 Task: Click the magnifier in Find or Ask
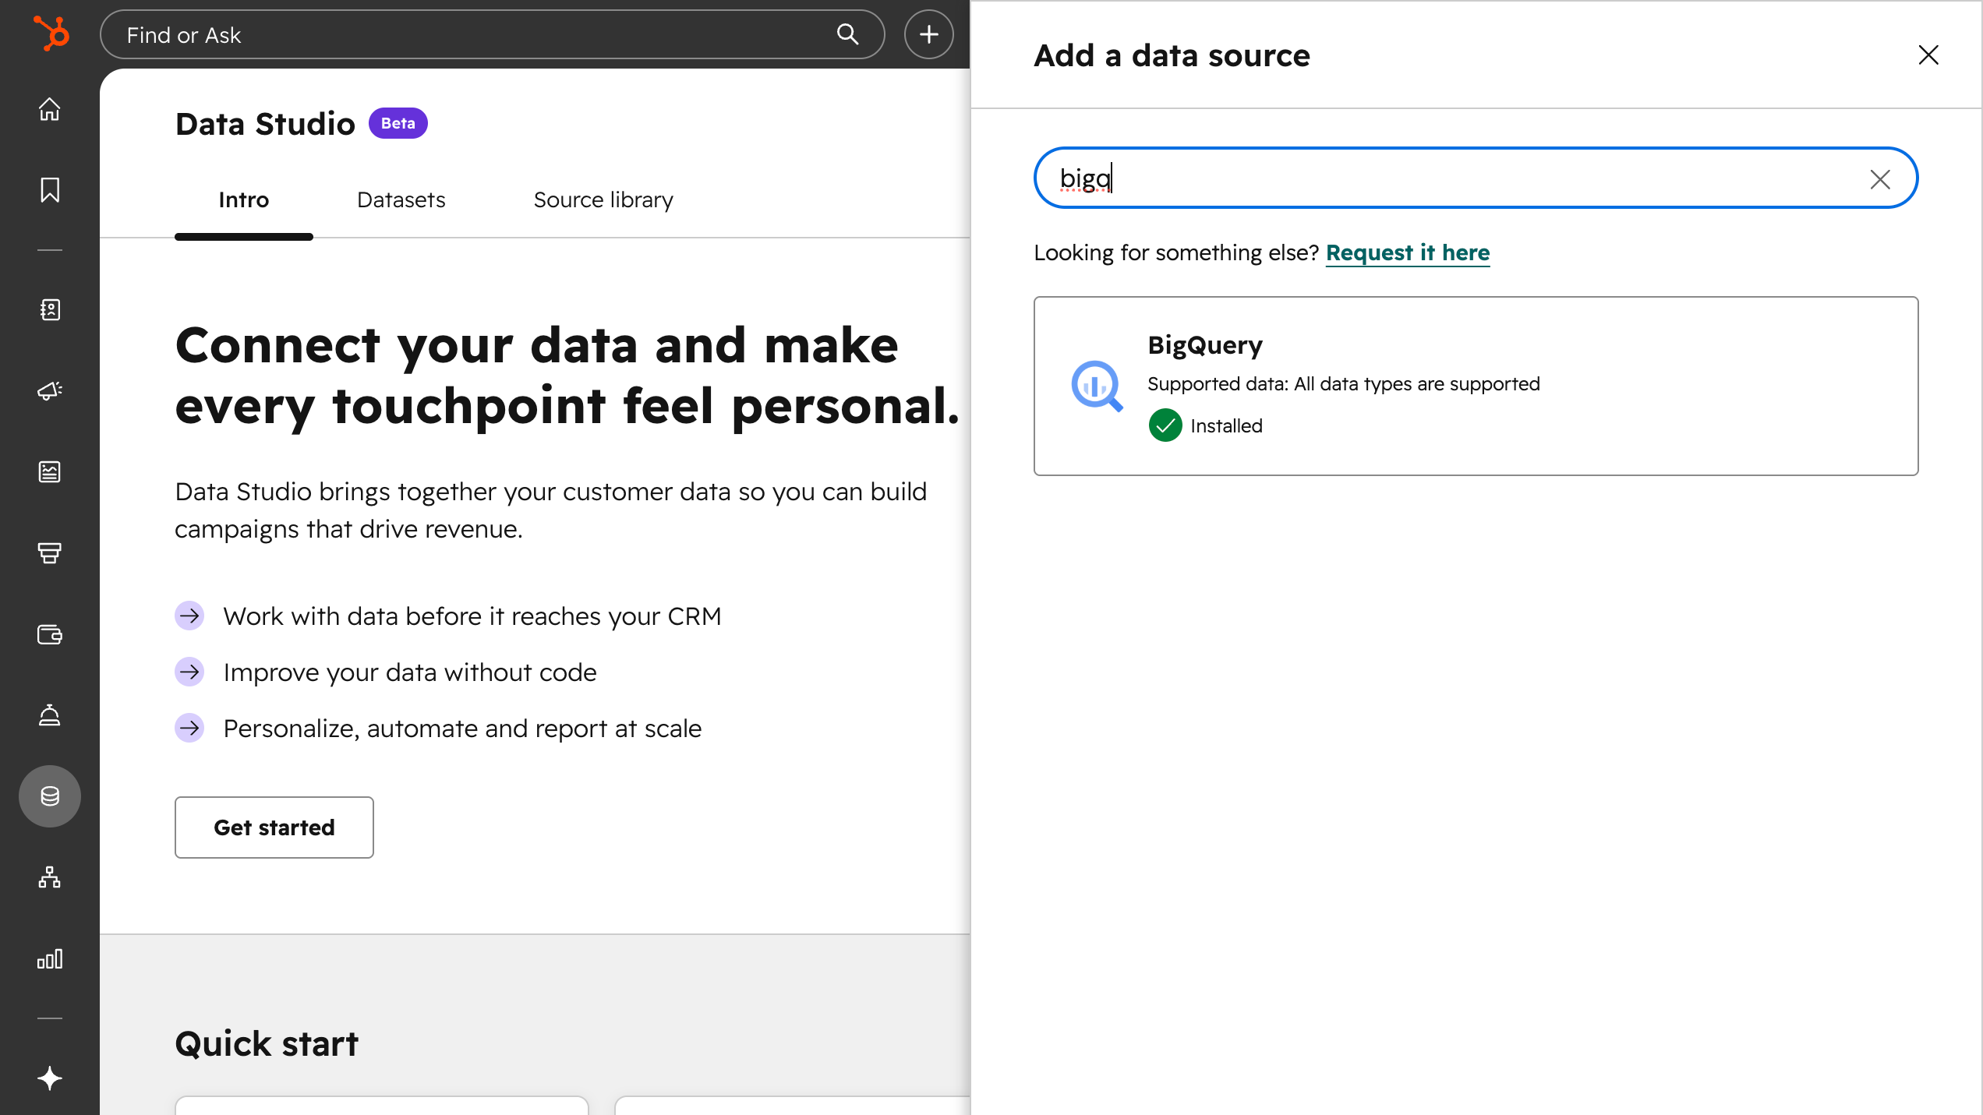coord(848,34)
